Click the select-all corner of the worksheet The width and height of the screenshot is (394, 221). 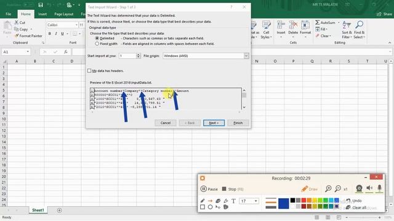tap(4, 61)
